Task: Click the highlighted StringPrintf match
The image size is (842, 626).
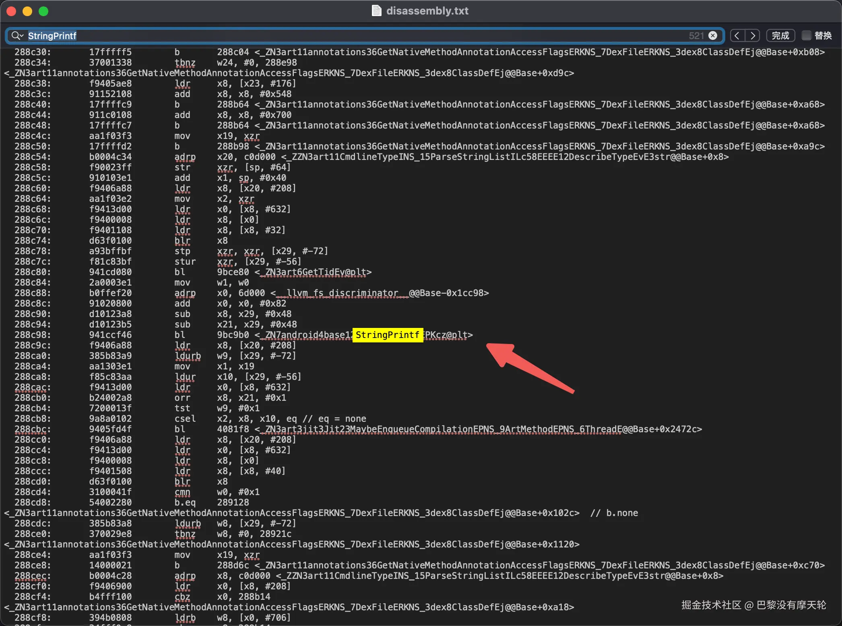Action: (387, 335)
